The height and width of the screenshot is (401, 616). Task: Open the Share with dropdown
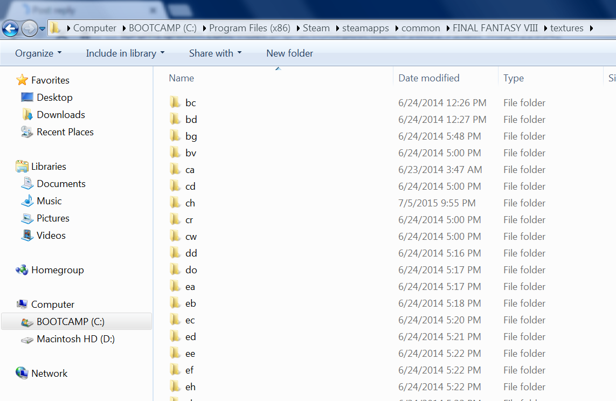pos(215,53)
